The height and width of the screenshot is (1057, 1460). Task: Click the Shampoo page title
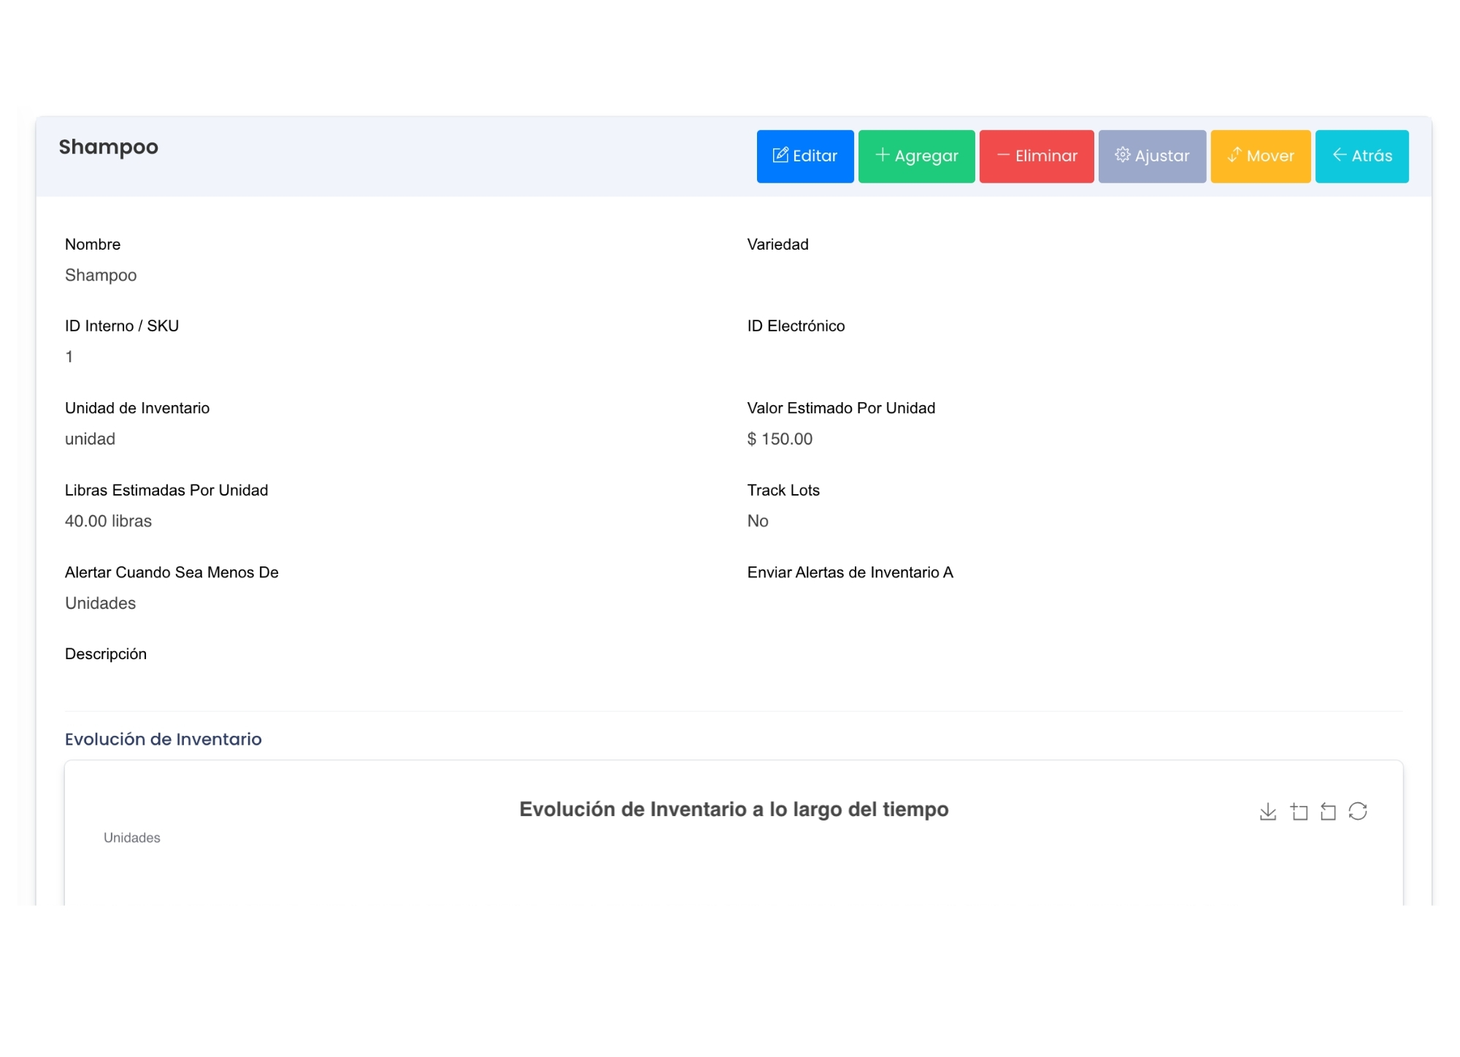[108, 147]
